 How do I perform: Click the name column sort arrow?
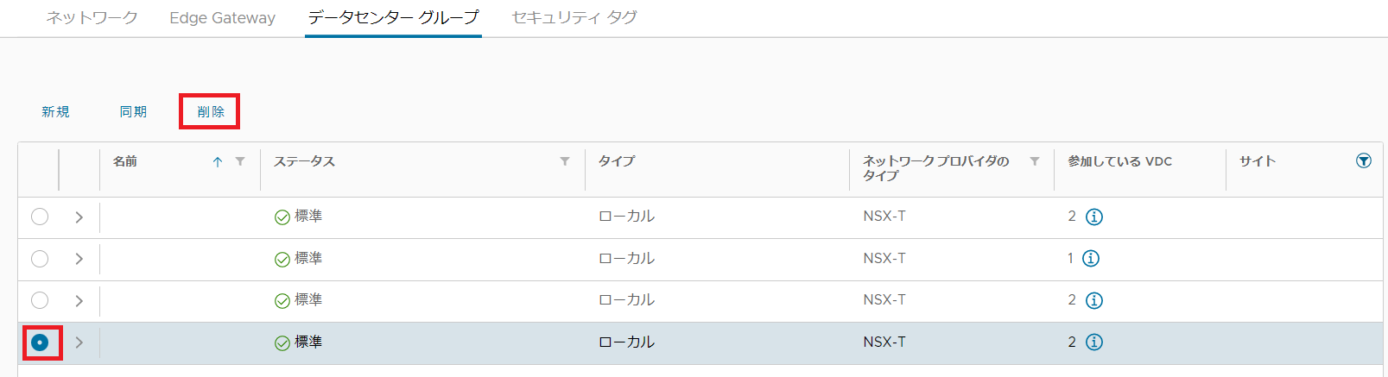(218, 161)
